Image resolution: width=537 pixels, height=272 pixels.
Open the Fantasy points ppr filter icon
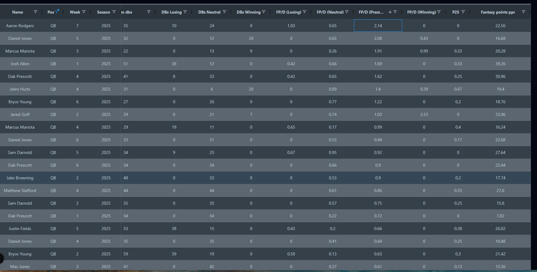[523, 12]
